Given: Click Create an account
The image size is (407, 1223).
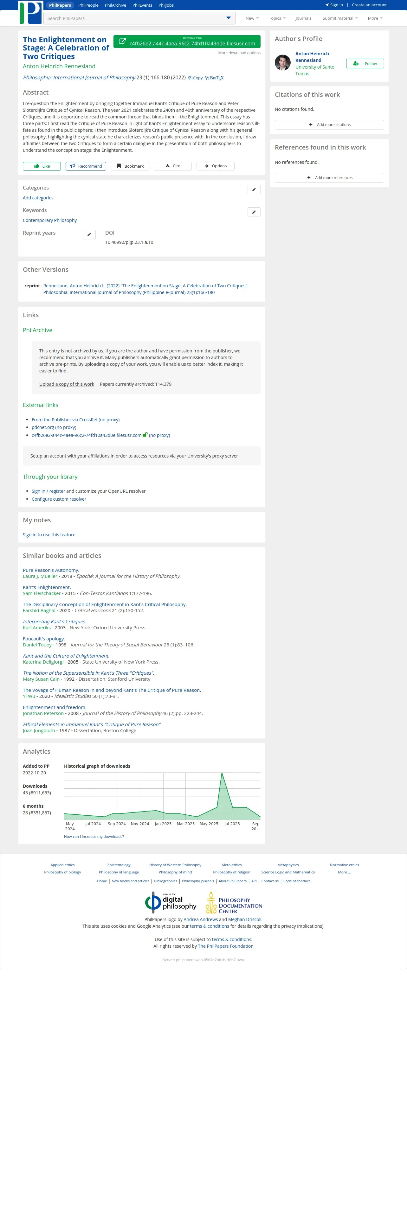Looking at the screenshot, I should [x=369, y=5].
